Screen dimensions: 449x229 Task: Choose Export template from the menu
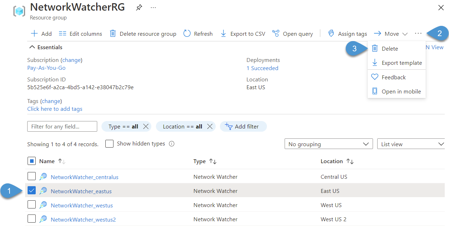tap(402, 63)
